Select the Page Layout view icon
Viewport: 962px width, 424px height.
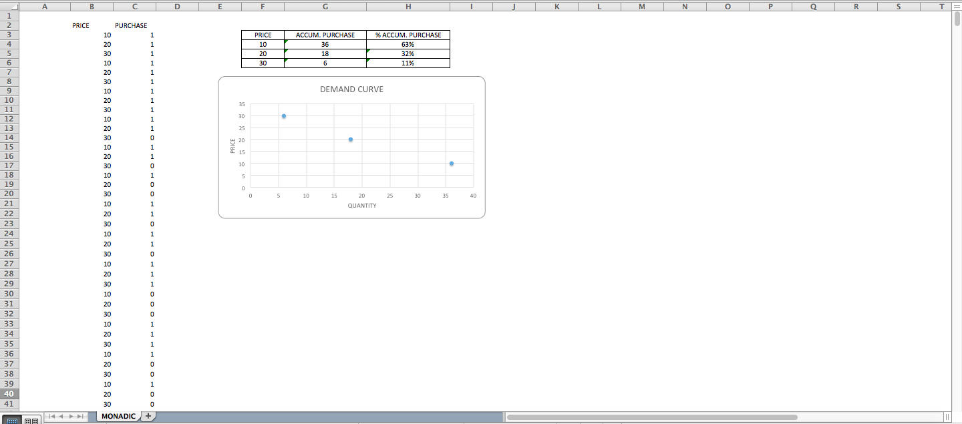coord(27,421)
